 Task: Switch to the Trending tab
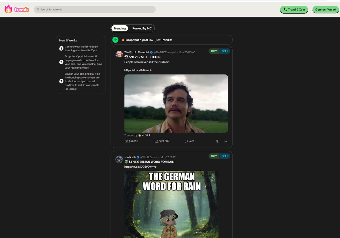point(120,28)
